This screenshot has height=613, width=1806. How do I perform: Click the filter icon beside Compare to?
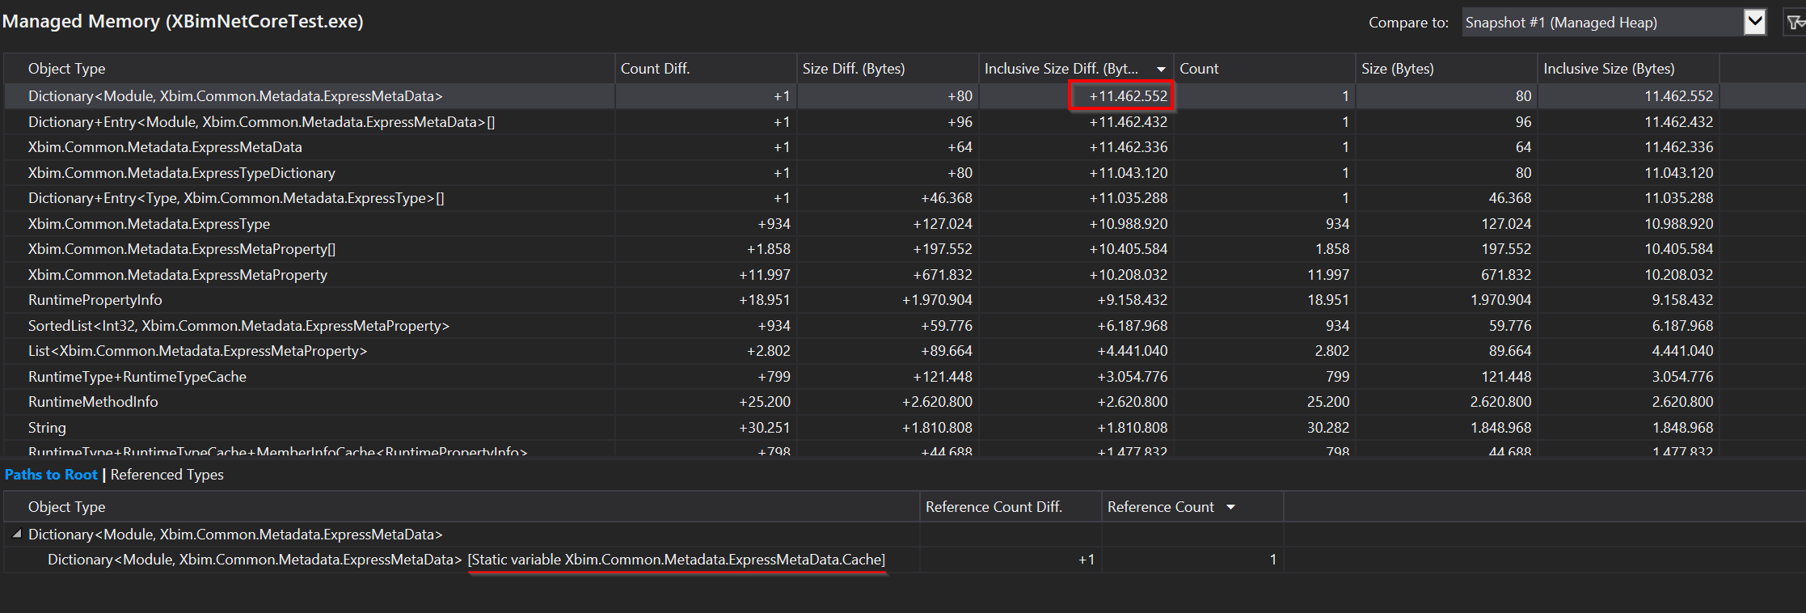1795,22
